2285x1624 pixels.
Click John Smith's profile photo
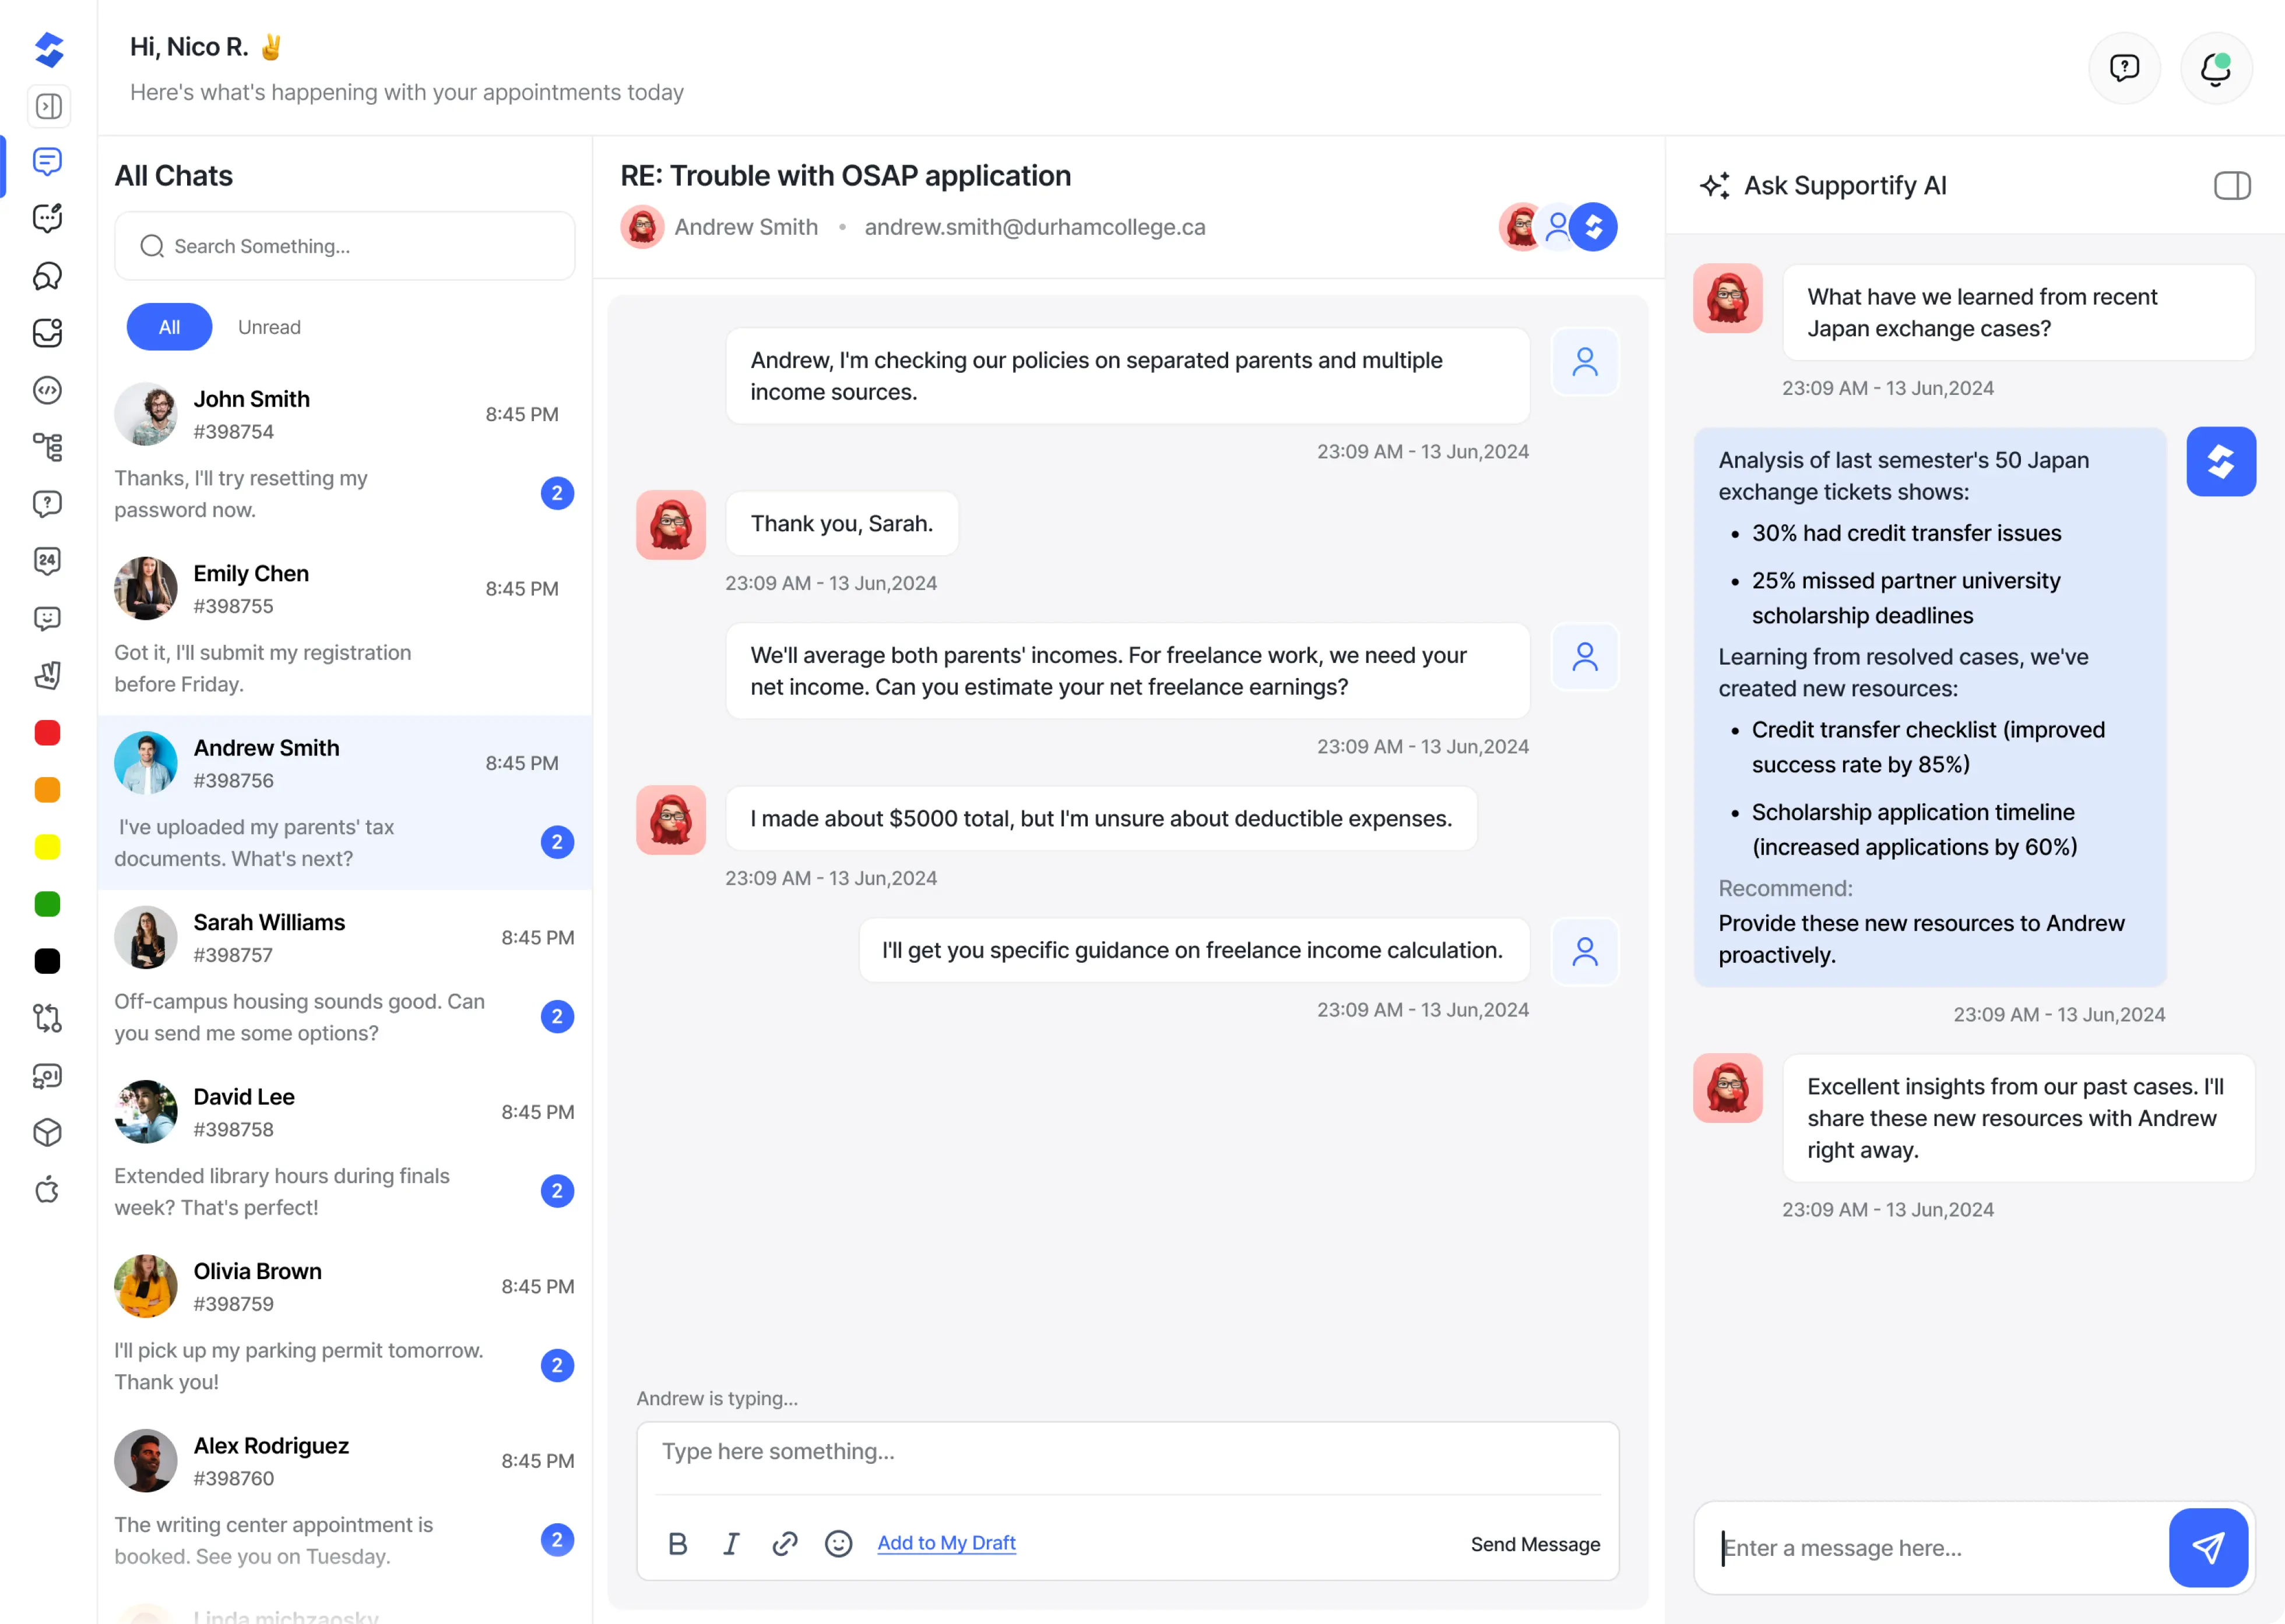coord(146,414)
